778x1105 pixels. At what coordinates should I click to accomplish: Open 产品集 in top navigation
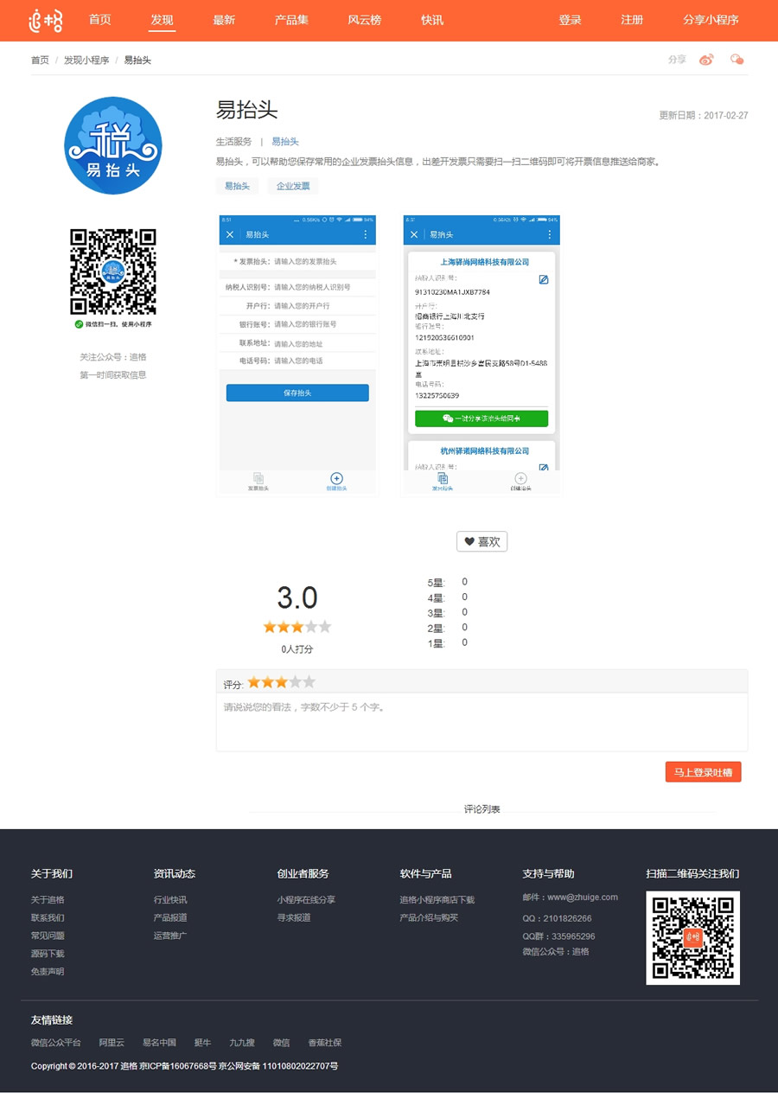coord(291,20)
